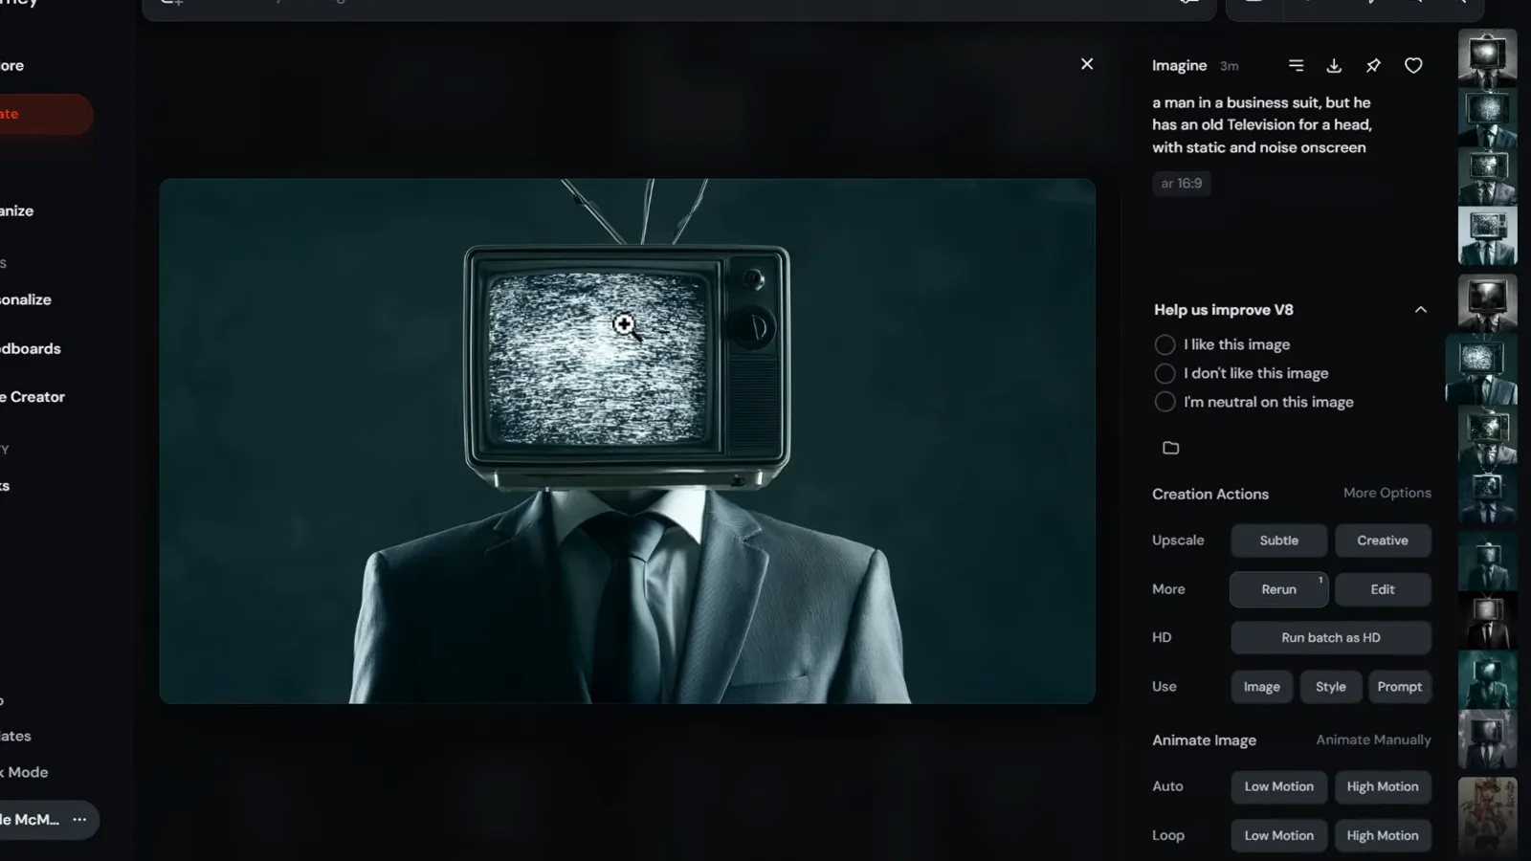Click the Rerun button
This screenshot has height=861, width=1531.
click(x=1279, y=589)
